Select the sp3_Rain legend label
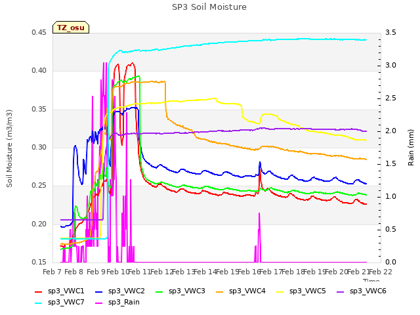The width and height of the screenshot is (420, 315). (124, 303)
